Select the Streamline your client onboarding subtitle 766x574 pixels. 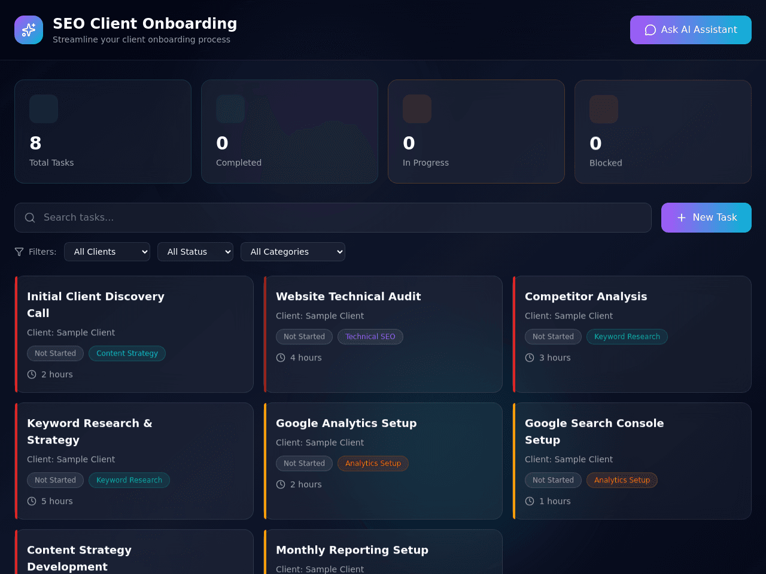[x=141, y=39]
